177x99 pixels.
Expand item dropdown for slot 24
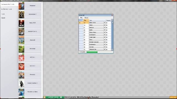[x=105, y=45]
